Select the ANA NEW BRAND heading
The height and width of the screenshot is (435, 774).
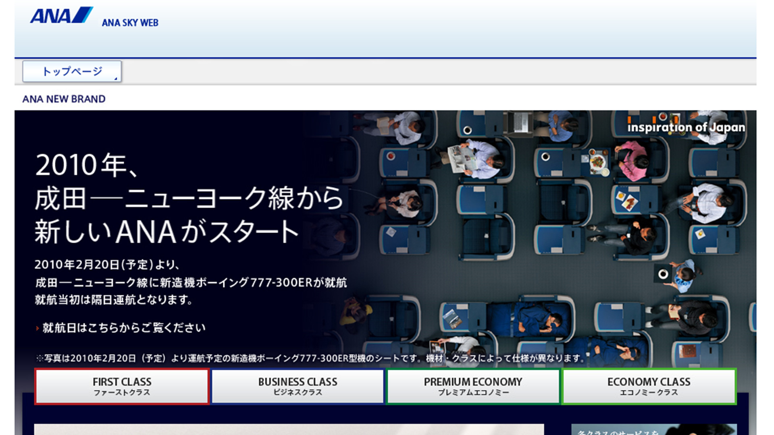tap(64, 99)
